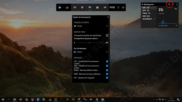Open performance options icon in Desempenho widget
The image size is (182, 102).
[x=169, y=4]
